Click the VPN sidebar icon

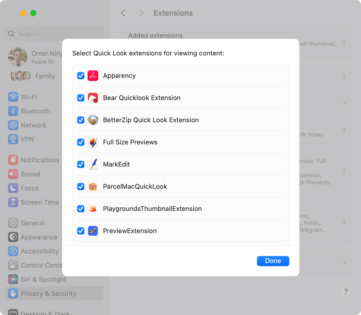[13, 139]
